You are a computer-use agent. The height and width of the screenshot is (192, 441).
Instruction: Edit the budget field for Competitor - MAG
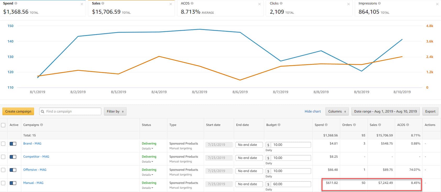[291, 158]
